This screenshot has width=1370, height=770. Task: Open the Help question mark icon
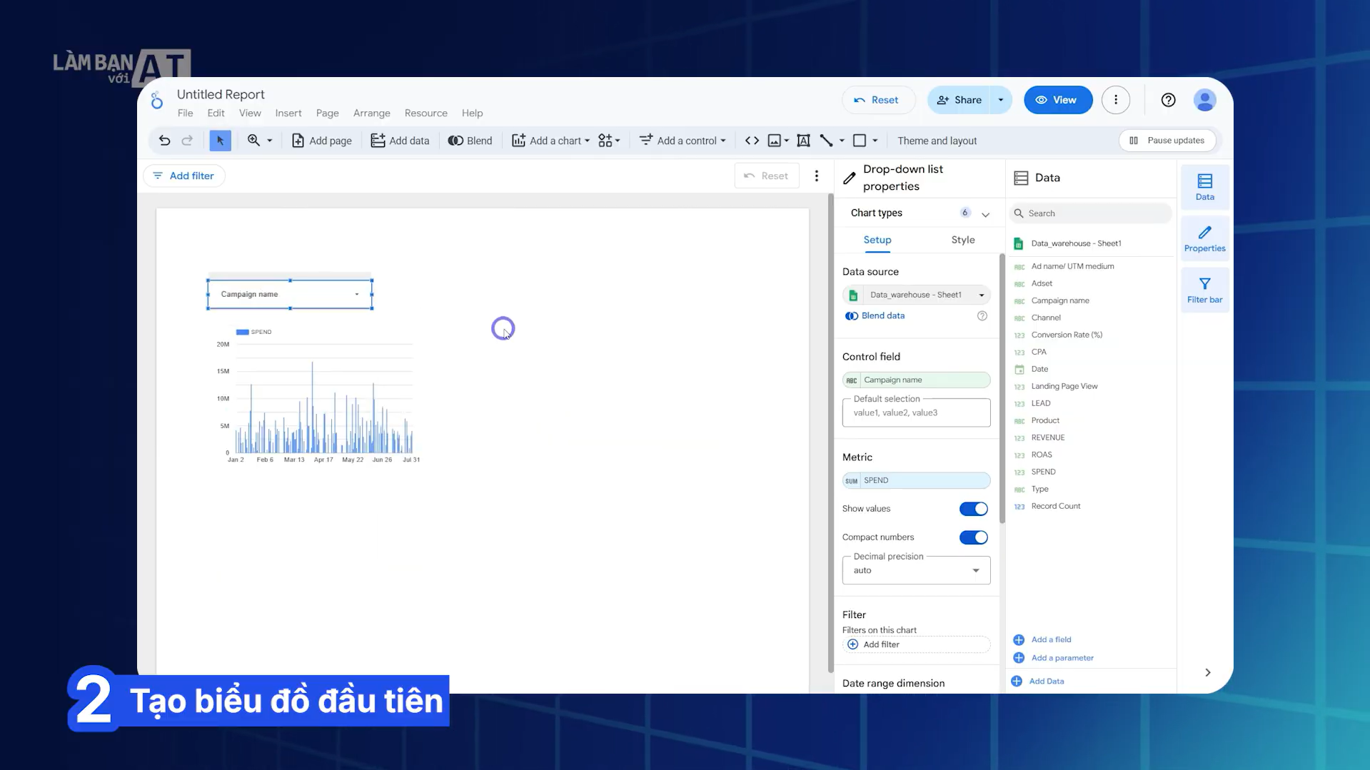1168,100
